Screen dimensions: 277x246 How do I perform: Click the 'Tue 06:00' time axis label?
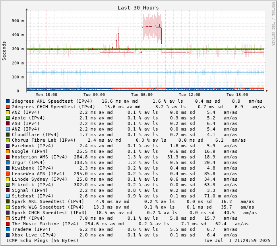[x=142, y=95]
